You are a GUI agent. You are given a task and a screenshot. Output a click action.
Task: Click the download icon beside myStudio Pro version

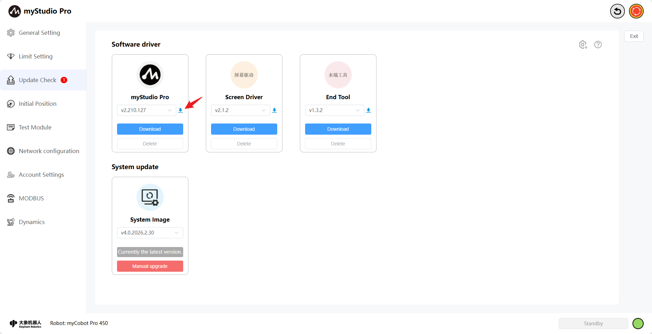tap(180, 110)
